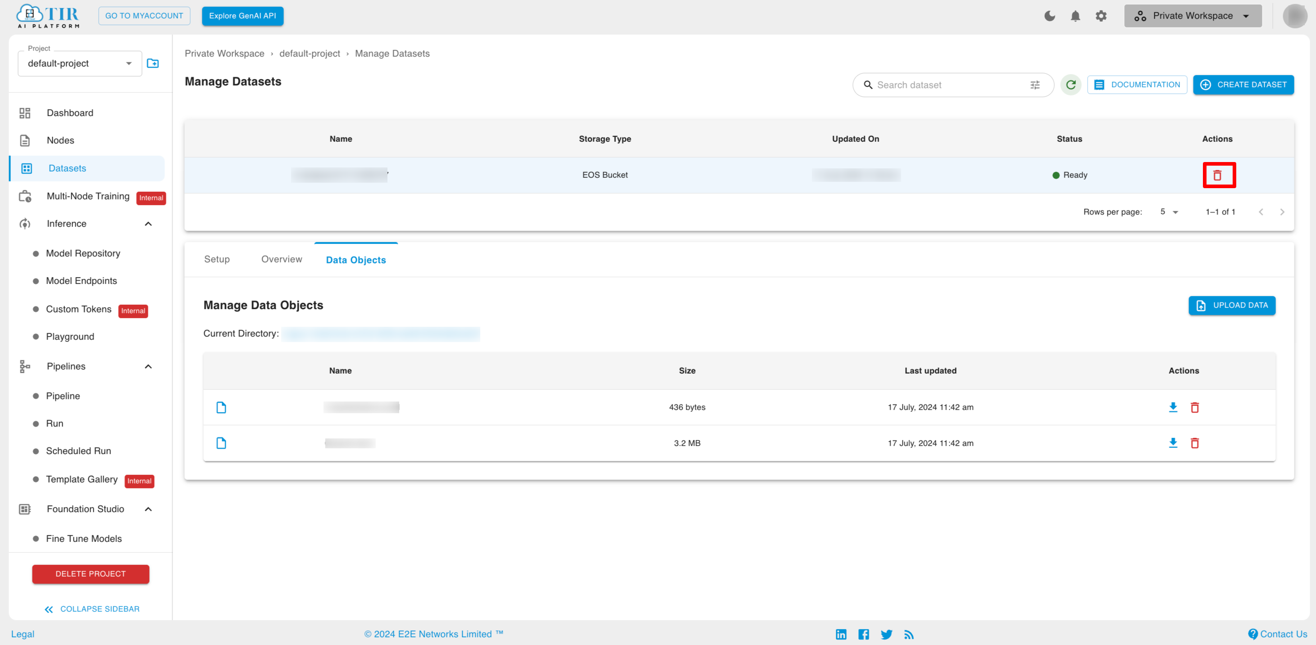Open notifications bell
1316x645 pixels.
pos(1075,16)
